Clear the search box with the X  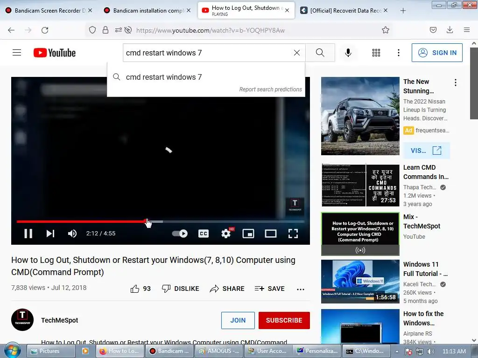[296, 53]
